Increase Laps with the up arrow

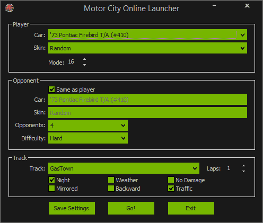click(x=243, y=166)
